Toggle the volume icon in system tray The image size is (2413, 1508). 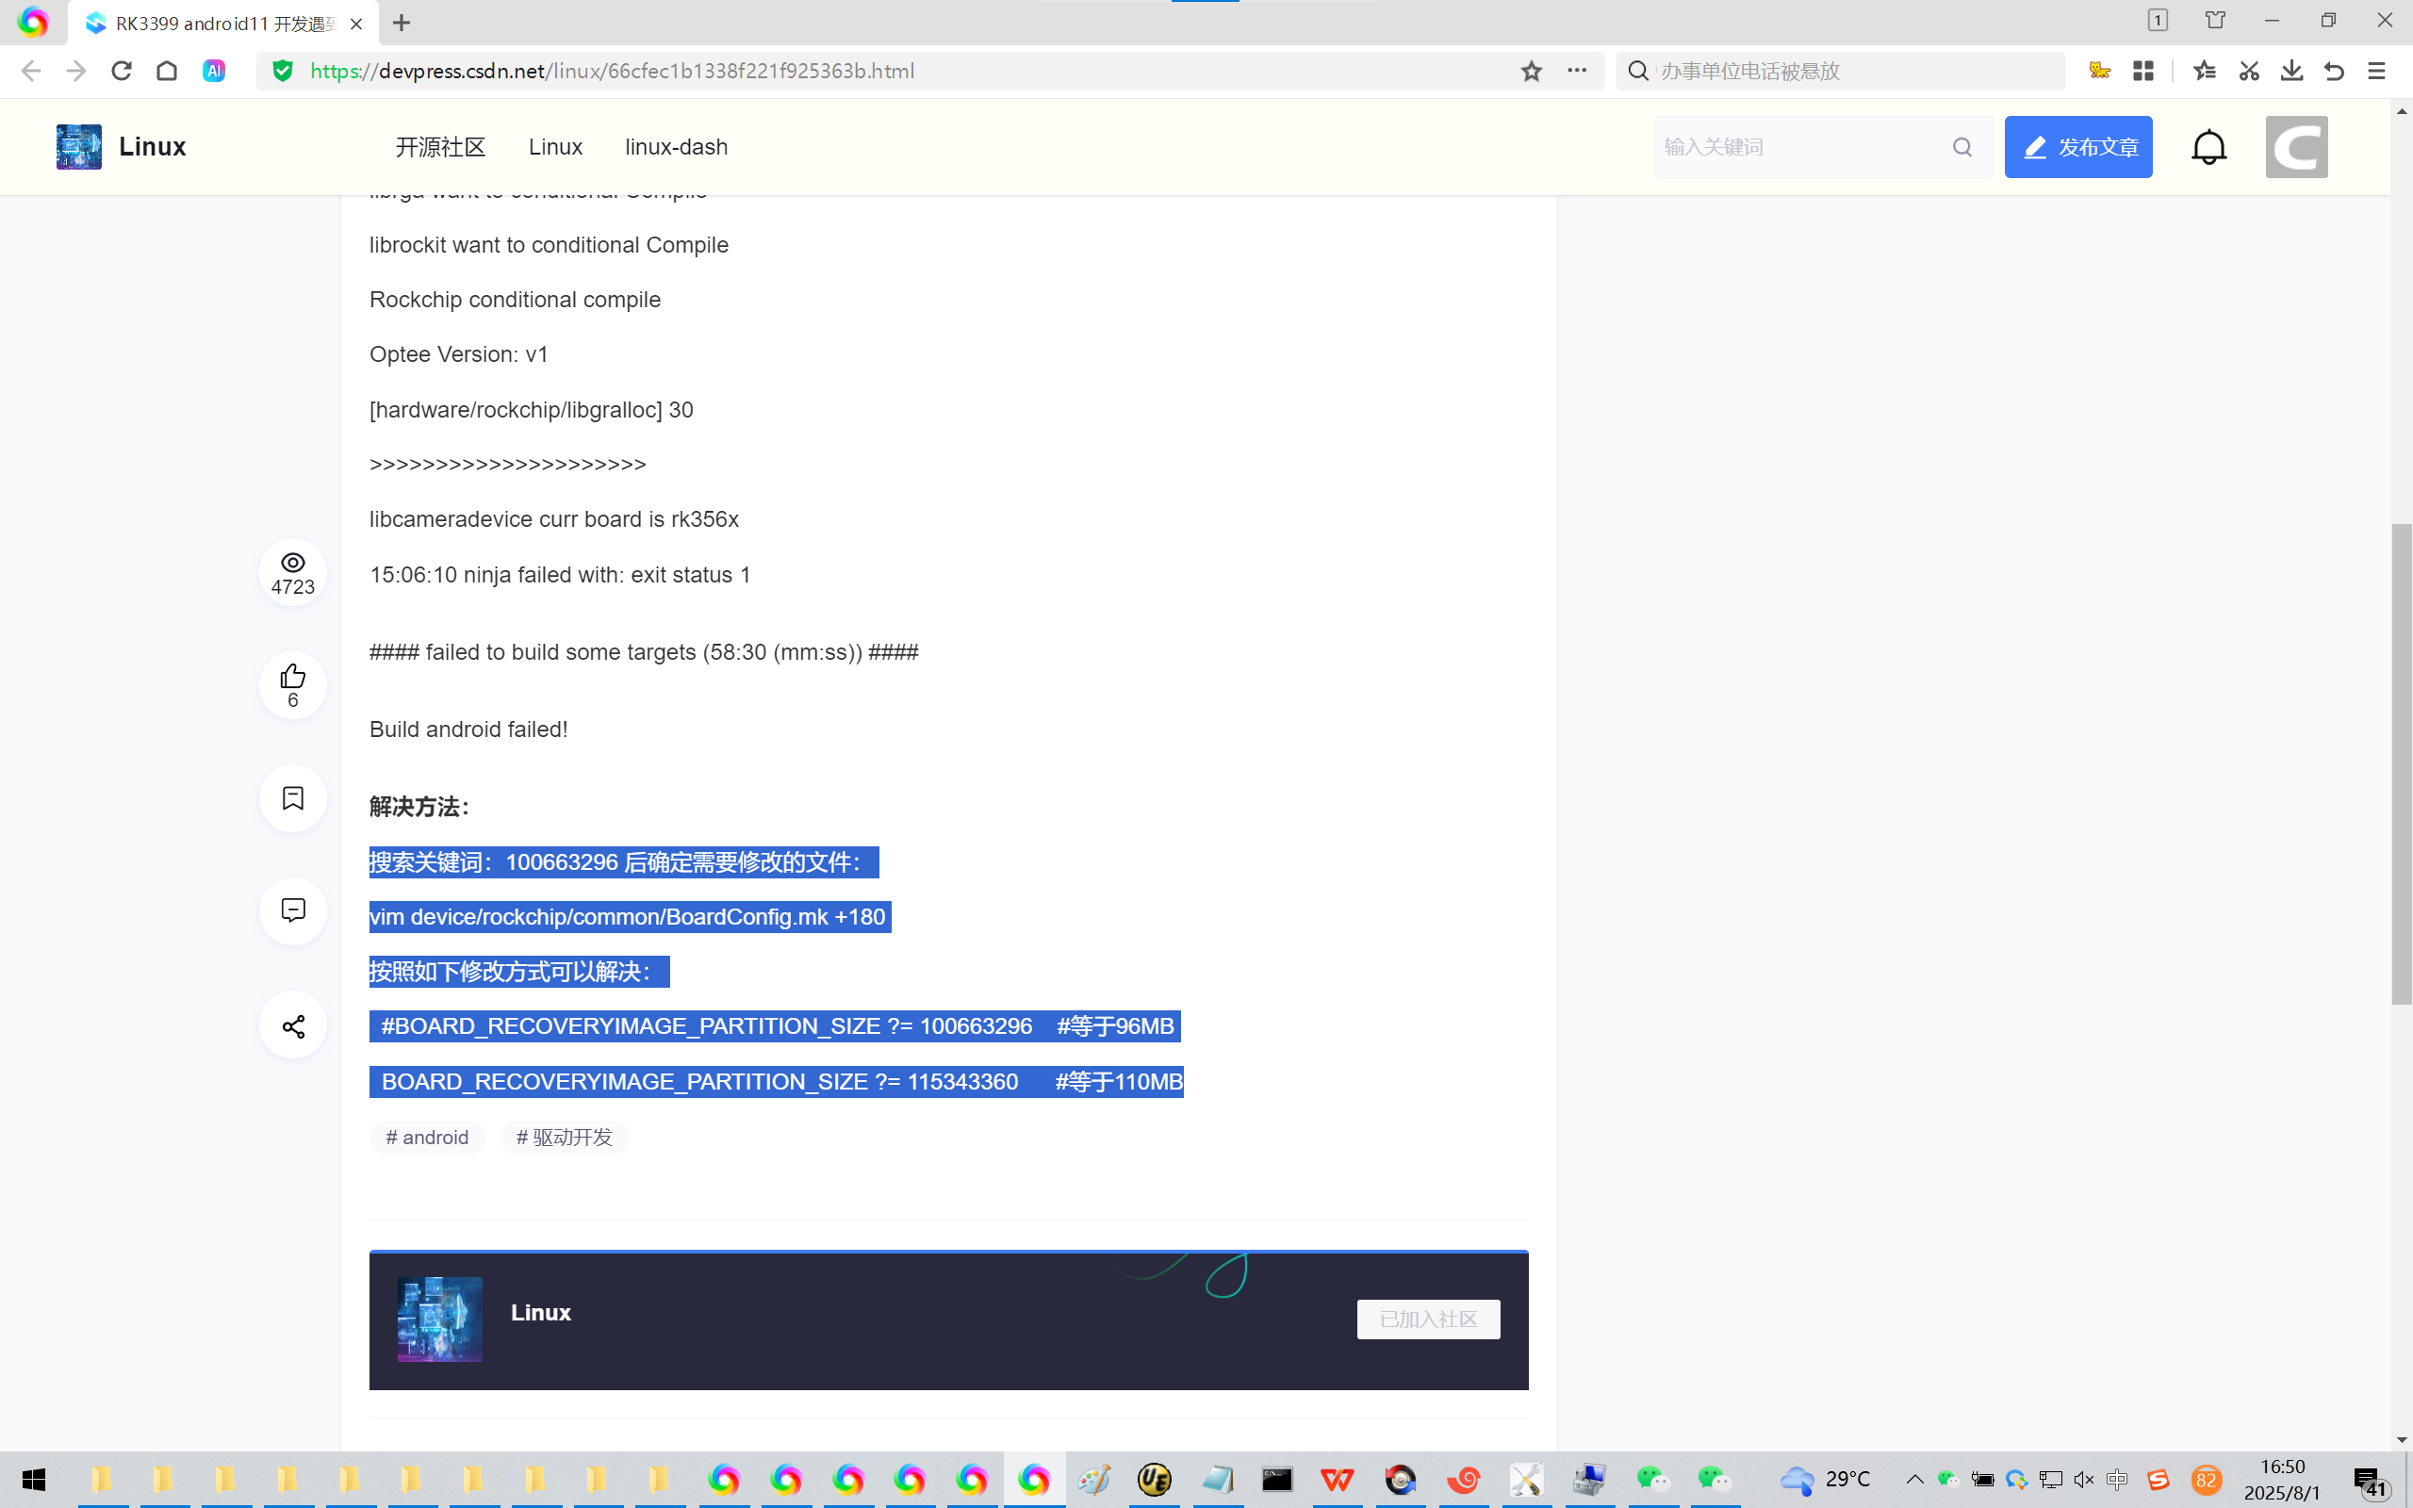point(2083,1479)
